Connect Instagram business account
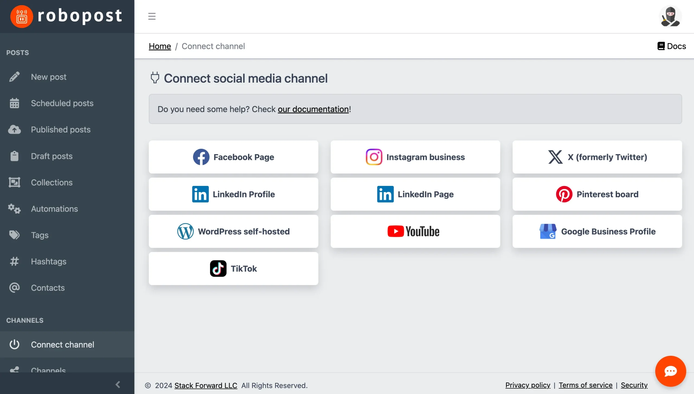The height and width of the screenshot is (394, 694). click(x=415, y=157)
